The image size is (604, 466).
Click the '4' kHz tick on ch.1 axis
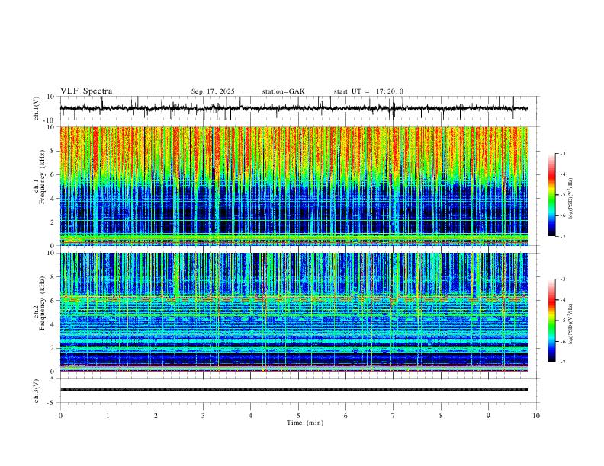click(53, 199)
